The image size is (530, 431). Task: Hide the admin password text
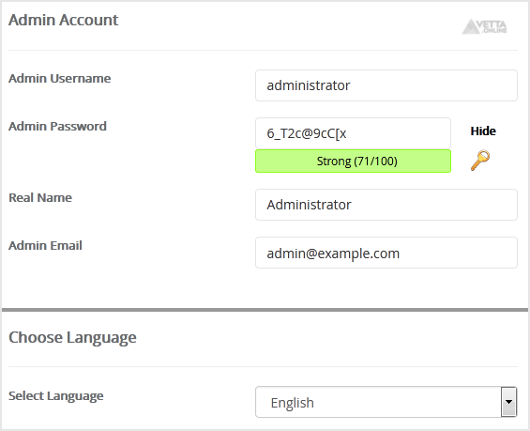[483, 131]
